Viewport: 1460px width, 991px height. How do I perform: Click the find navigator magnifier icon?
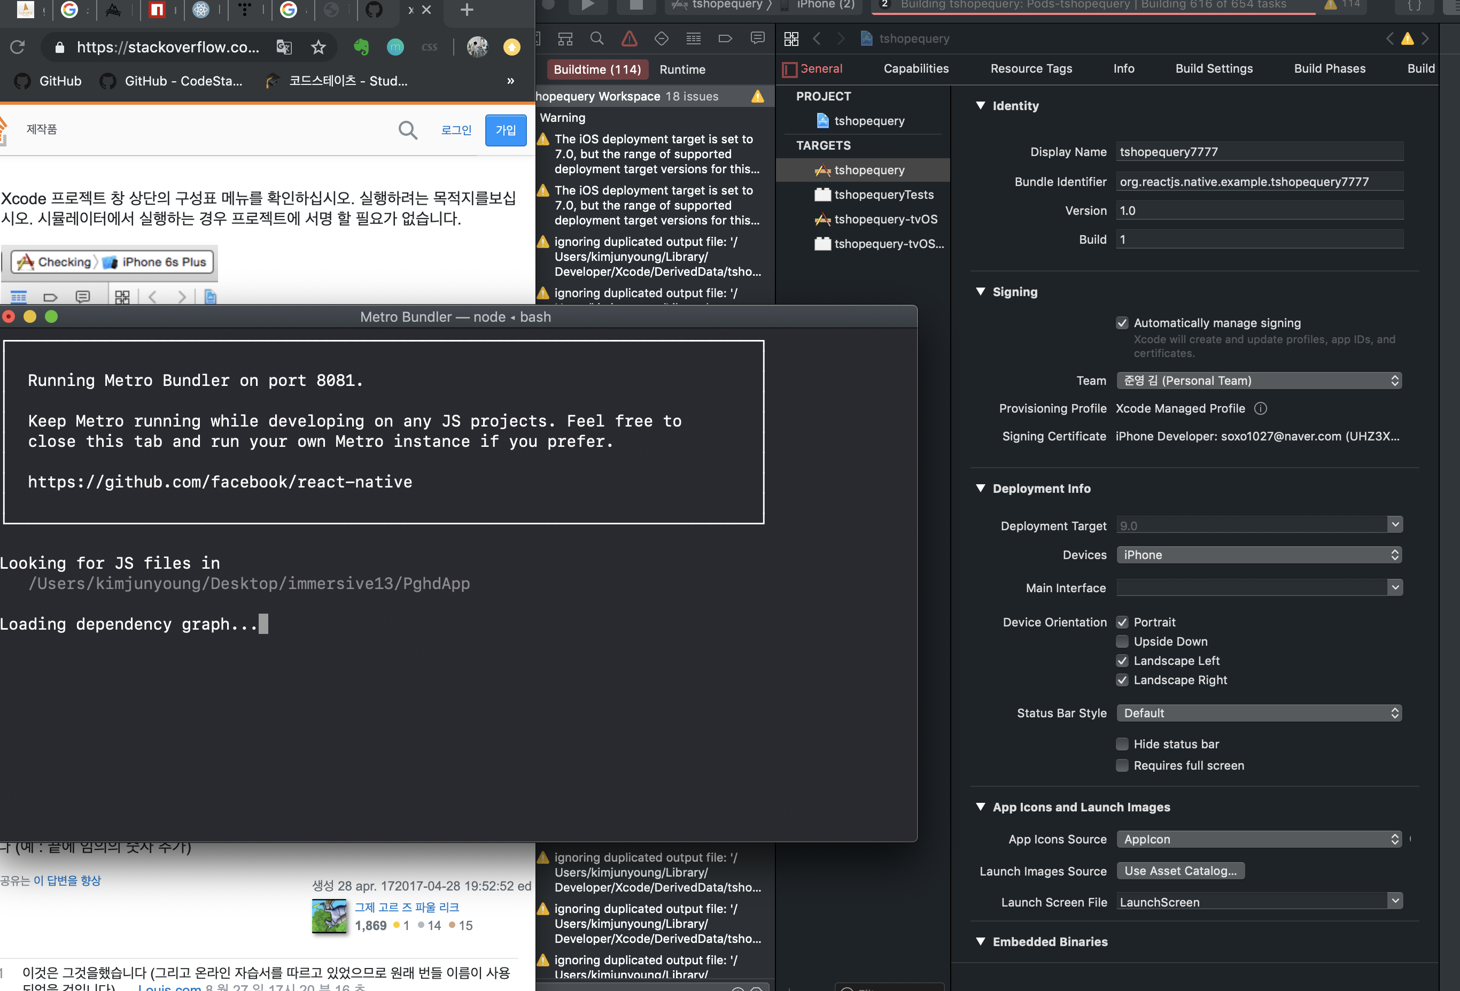[x=597, y=39]
